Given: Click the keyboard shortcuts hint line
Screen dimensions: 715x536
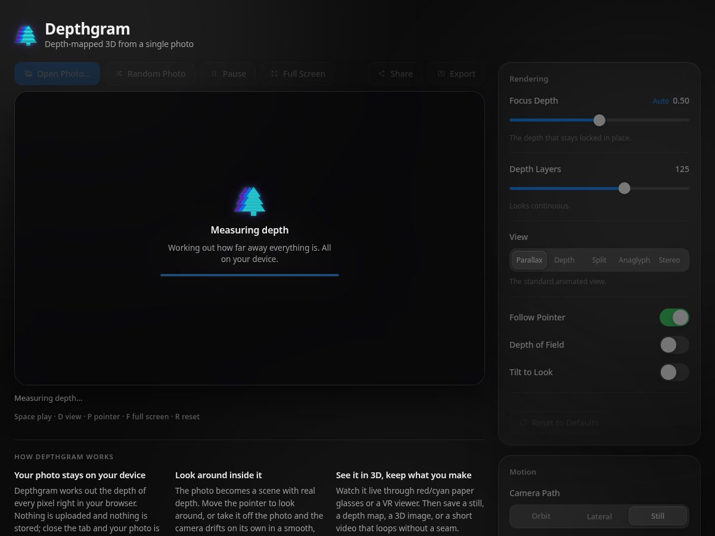Looking at the screenshot, I should [107, 417].
